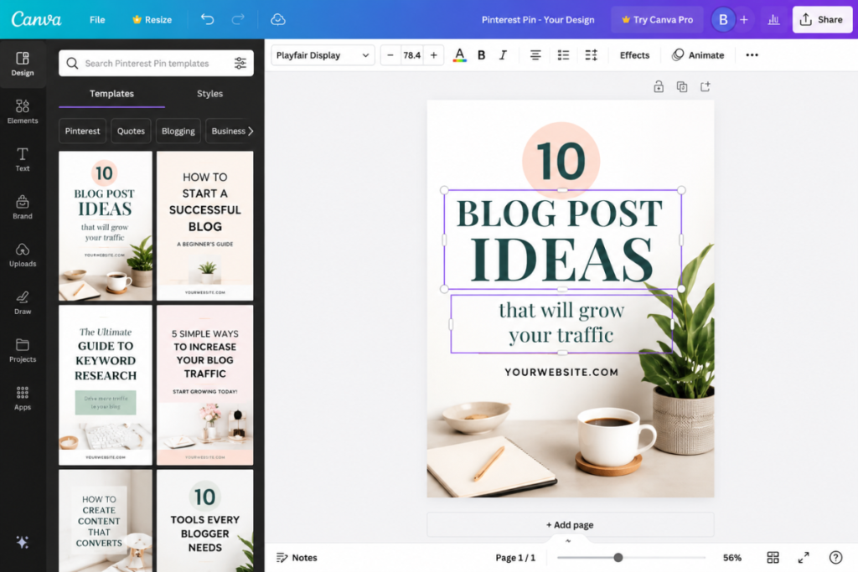The width and height of the screenshot is (858, 572).
Task: Expand the page thumbnails drawer handle
Action: click(x=568, y=540)
